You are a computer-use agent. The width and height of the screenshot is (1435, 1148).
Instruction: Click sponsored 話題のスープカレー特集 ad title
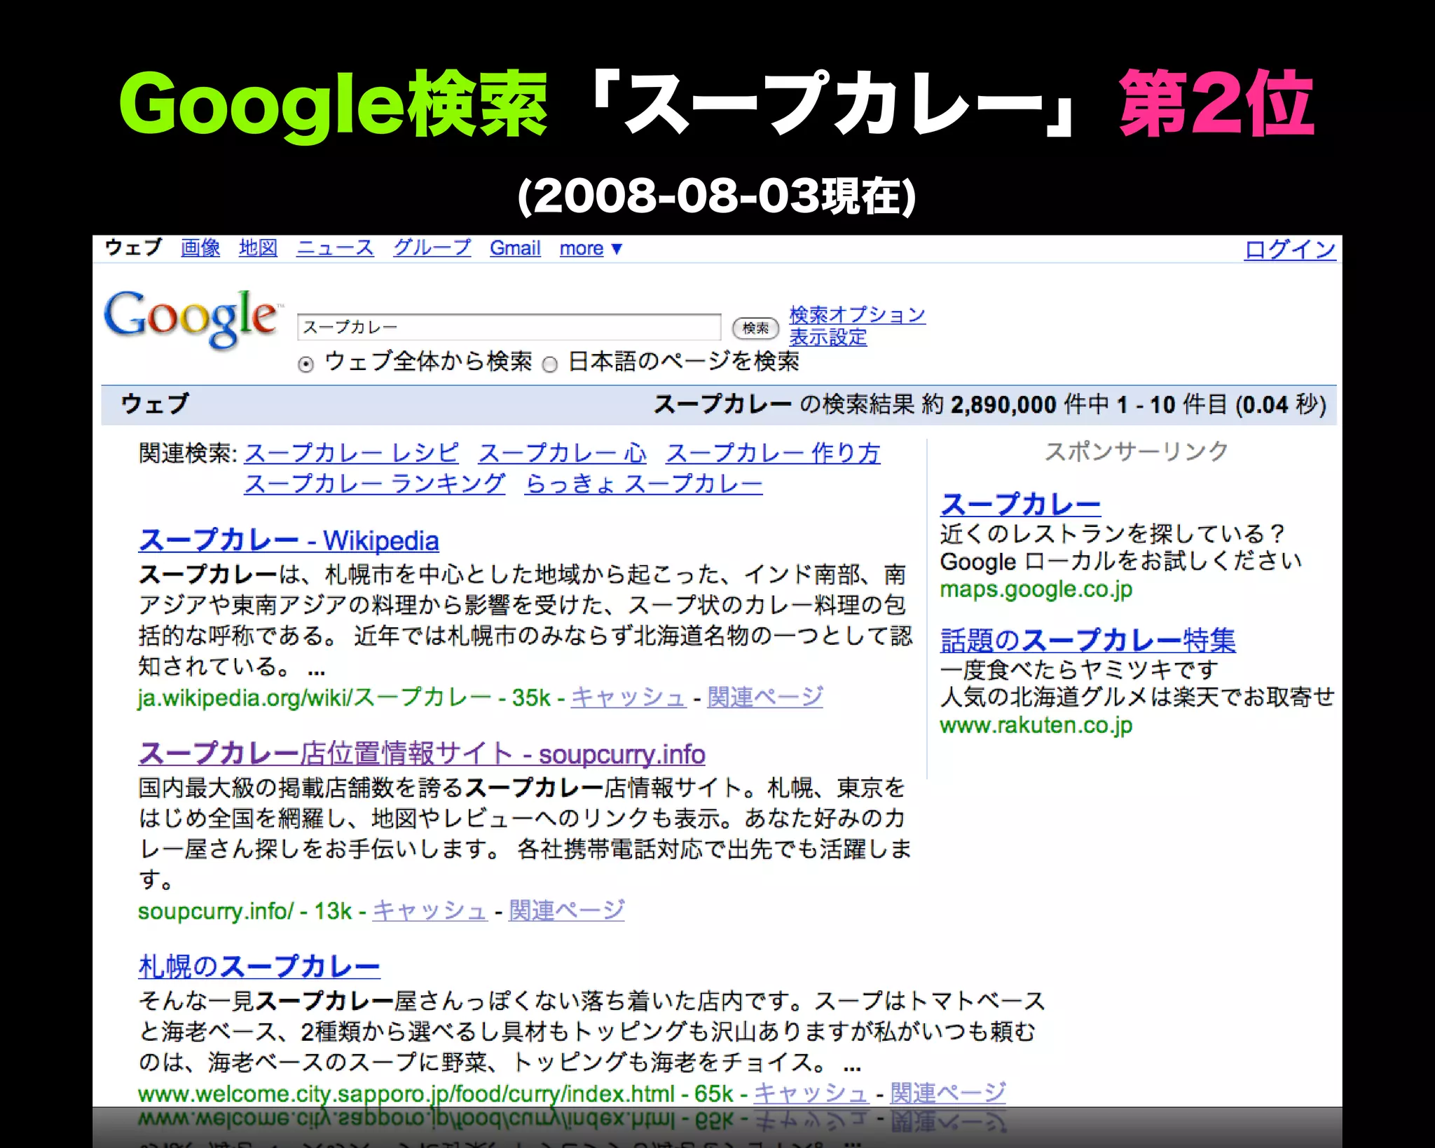pyautogui.click(x=1087, y=640)
